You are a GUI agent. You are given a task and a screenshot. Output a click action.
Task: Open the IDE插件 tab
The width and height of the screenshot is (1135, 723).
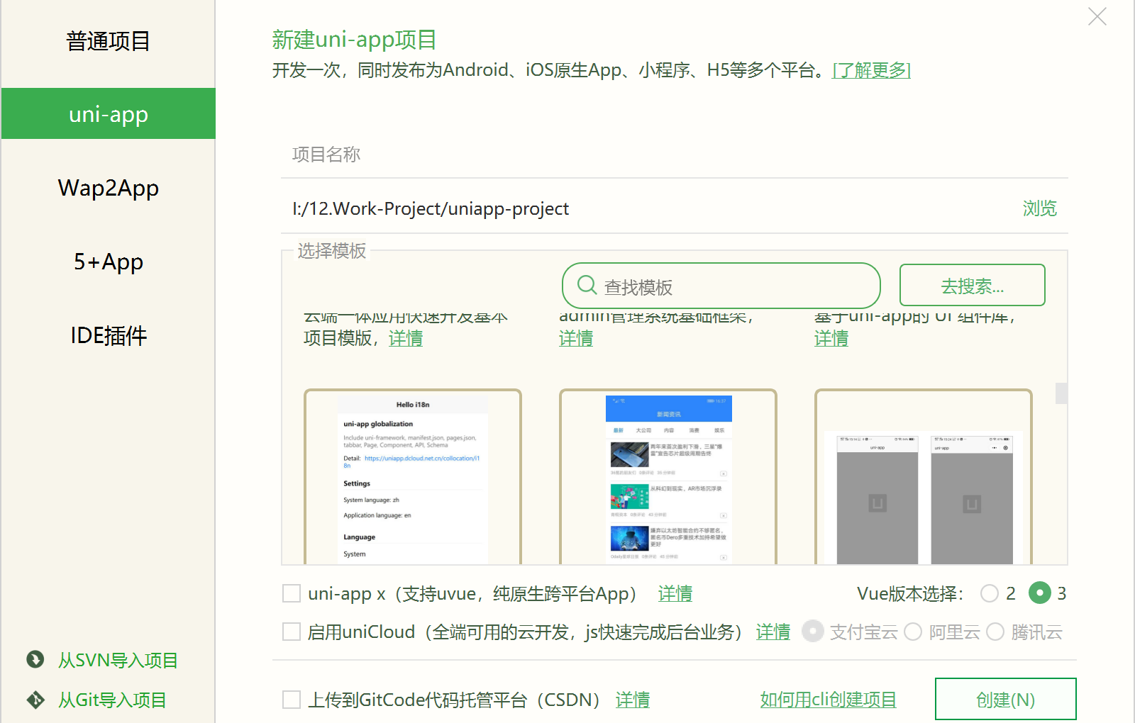click(108, 335)
